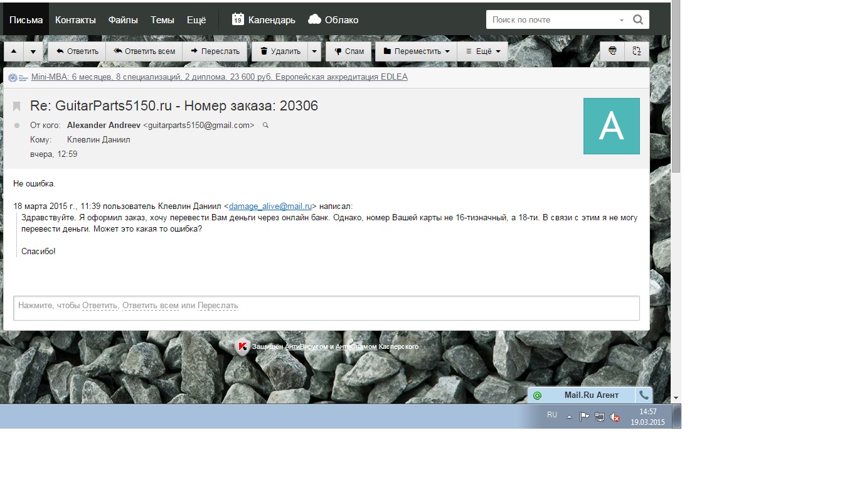The image size is (857, 482).
Task: Delete the message with Удалить
Action: pyautogui.click(x=280, y=51)
